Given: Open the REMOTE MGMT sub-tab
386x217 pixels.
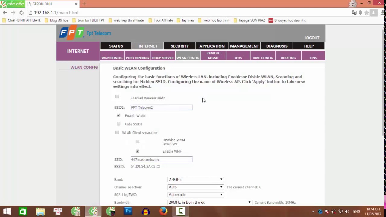Looking at the screenshot, I should tap(213, 55).
